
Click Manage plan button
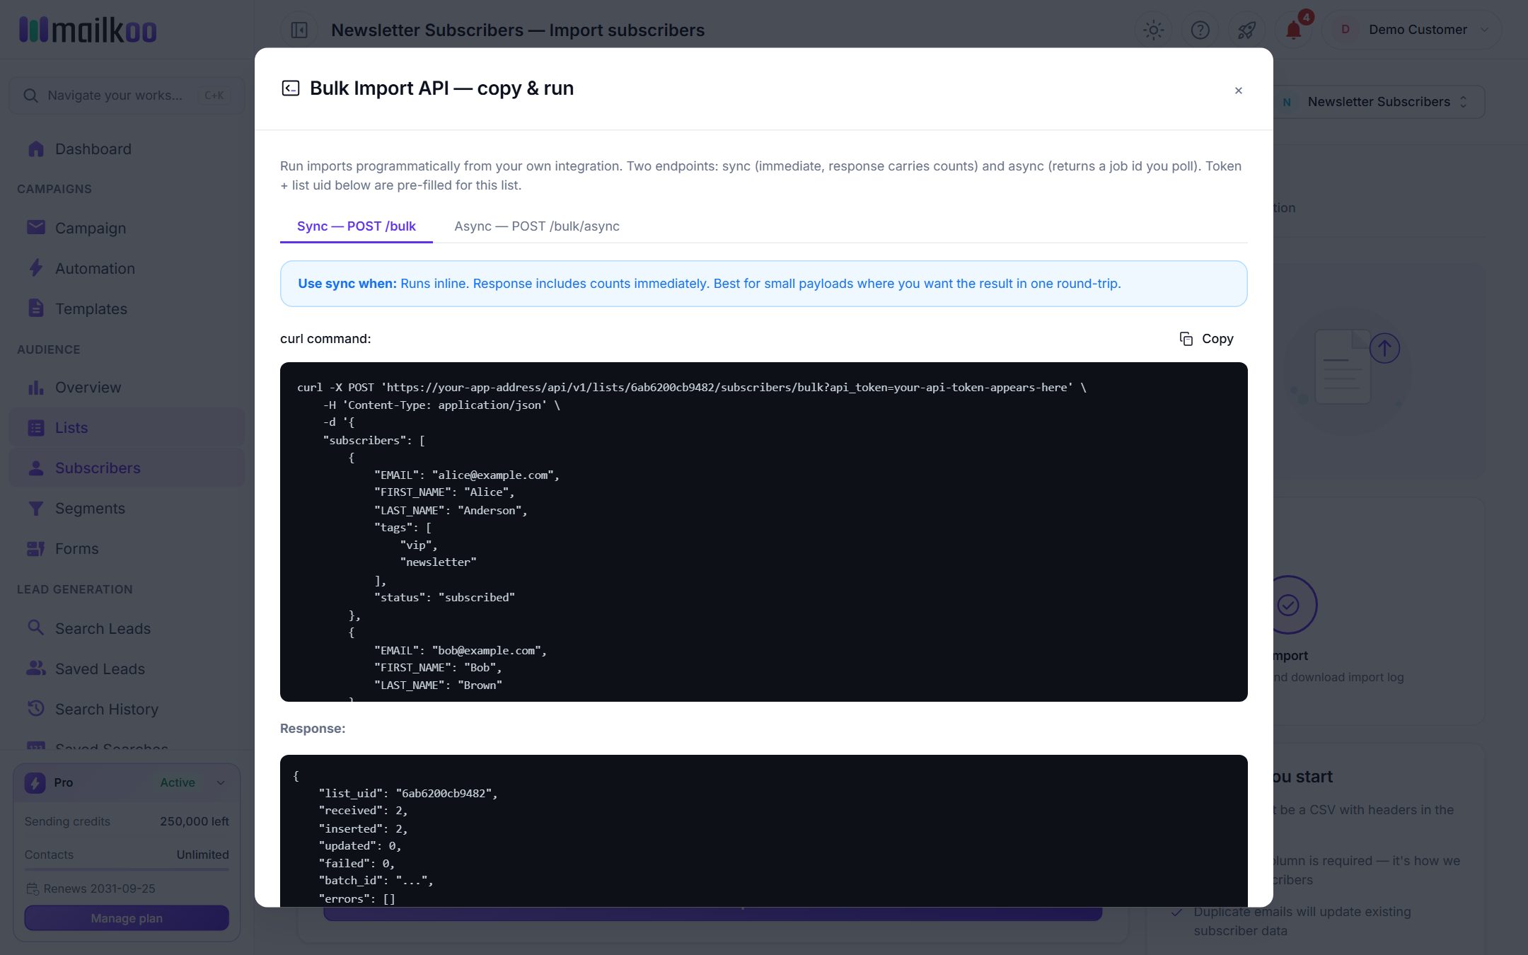[127, 918]
